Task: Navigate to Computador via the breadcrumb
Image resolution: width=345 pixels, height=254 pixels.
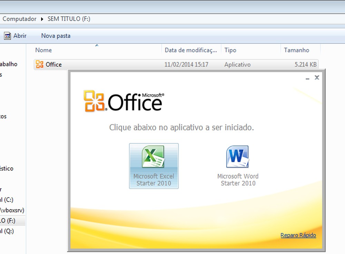Action: (x=19, y=19)
